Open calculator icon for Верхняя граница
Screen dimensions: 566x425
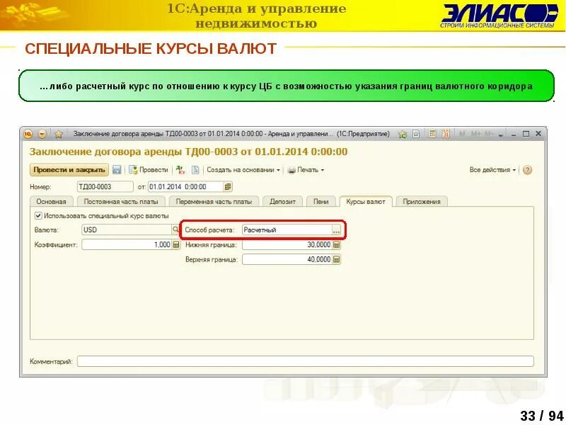336,259
